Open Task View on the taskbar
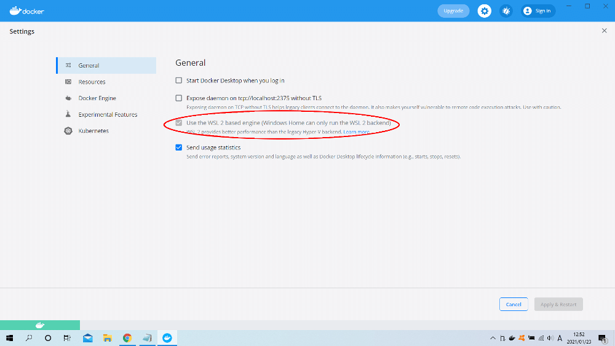The height and width of the screenshot is (346, 615). tap(67, 338)
